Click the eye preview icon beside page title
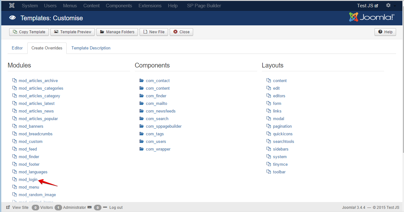 [12, 18]
